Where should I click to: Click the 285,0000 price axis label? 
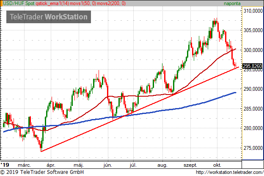(253, 109)
